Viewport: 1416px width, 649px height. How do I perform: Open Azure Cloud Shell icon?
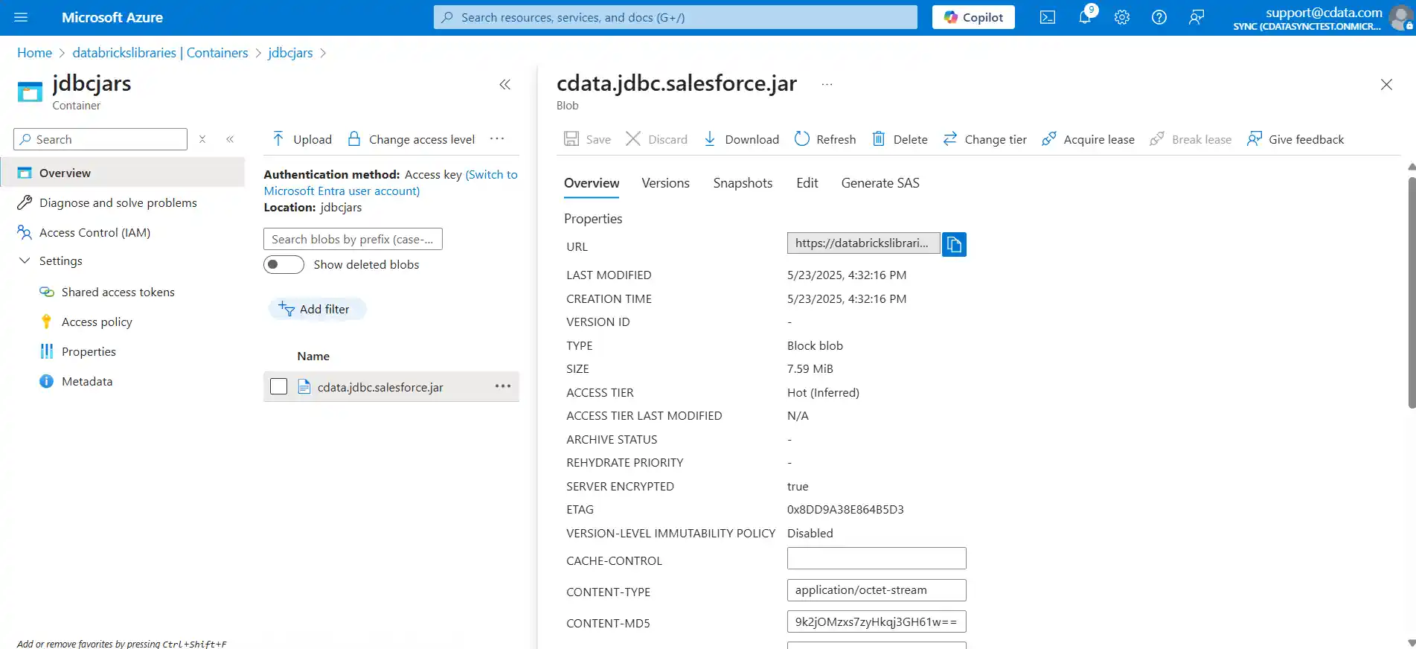tap(1047, 17)
